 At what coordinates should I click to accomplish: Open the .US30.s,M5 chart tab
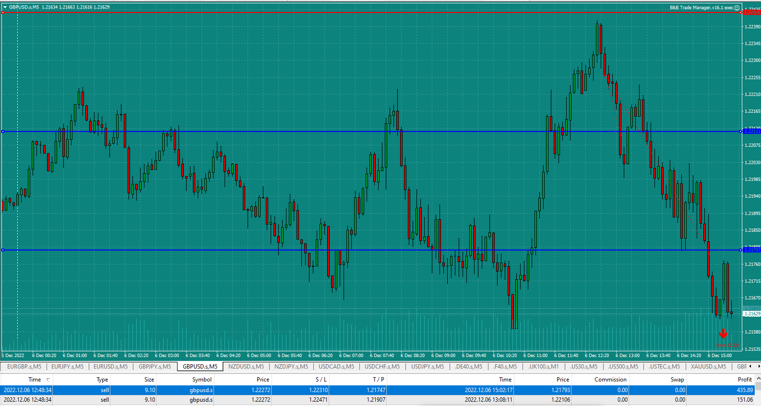(583, 367)
